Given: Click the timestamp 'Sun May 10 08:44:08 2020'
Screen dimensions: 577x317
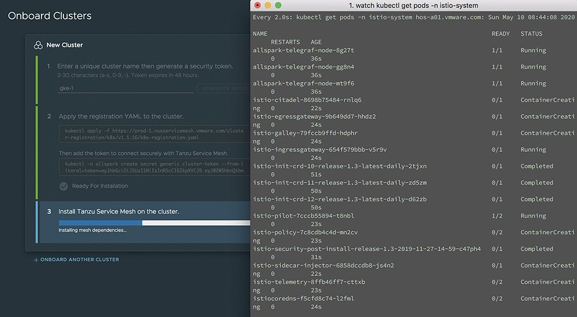Looking at the screenshot, I should point(531,17).
